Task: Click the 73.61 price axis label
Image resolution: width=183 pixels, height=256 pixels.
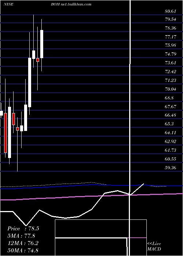Action: pyautogui.click(x=171, y=63)
